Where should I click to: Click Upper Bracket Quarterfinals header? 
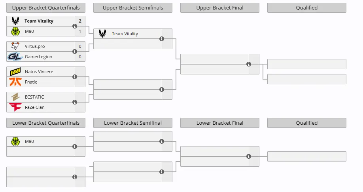click(x=46, y=8)
